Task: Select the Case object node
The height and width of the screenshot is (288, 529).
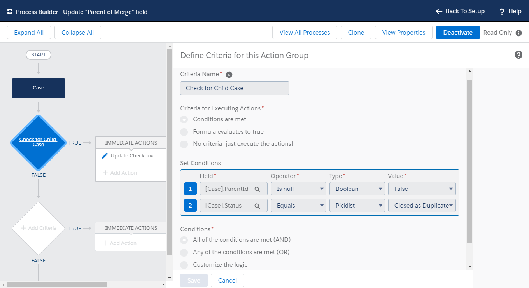Action: 39,88
